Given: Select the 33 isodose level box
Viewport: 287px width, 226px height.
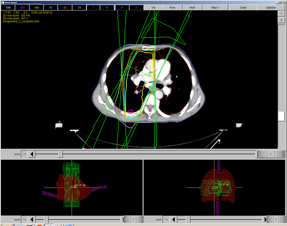Looking at the screenshot, I should coord(79,8).
